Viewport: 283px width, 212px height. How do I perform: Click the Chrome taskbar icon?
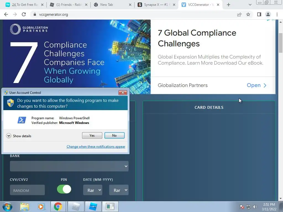click(x=58, y=206)
